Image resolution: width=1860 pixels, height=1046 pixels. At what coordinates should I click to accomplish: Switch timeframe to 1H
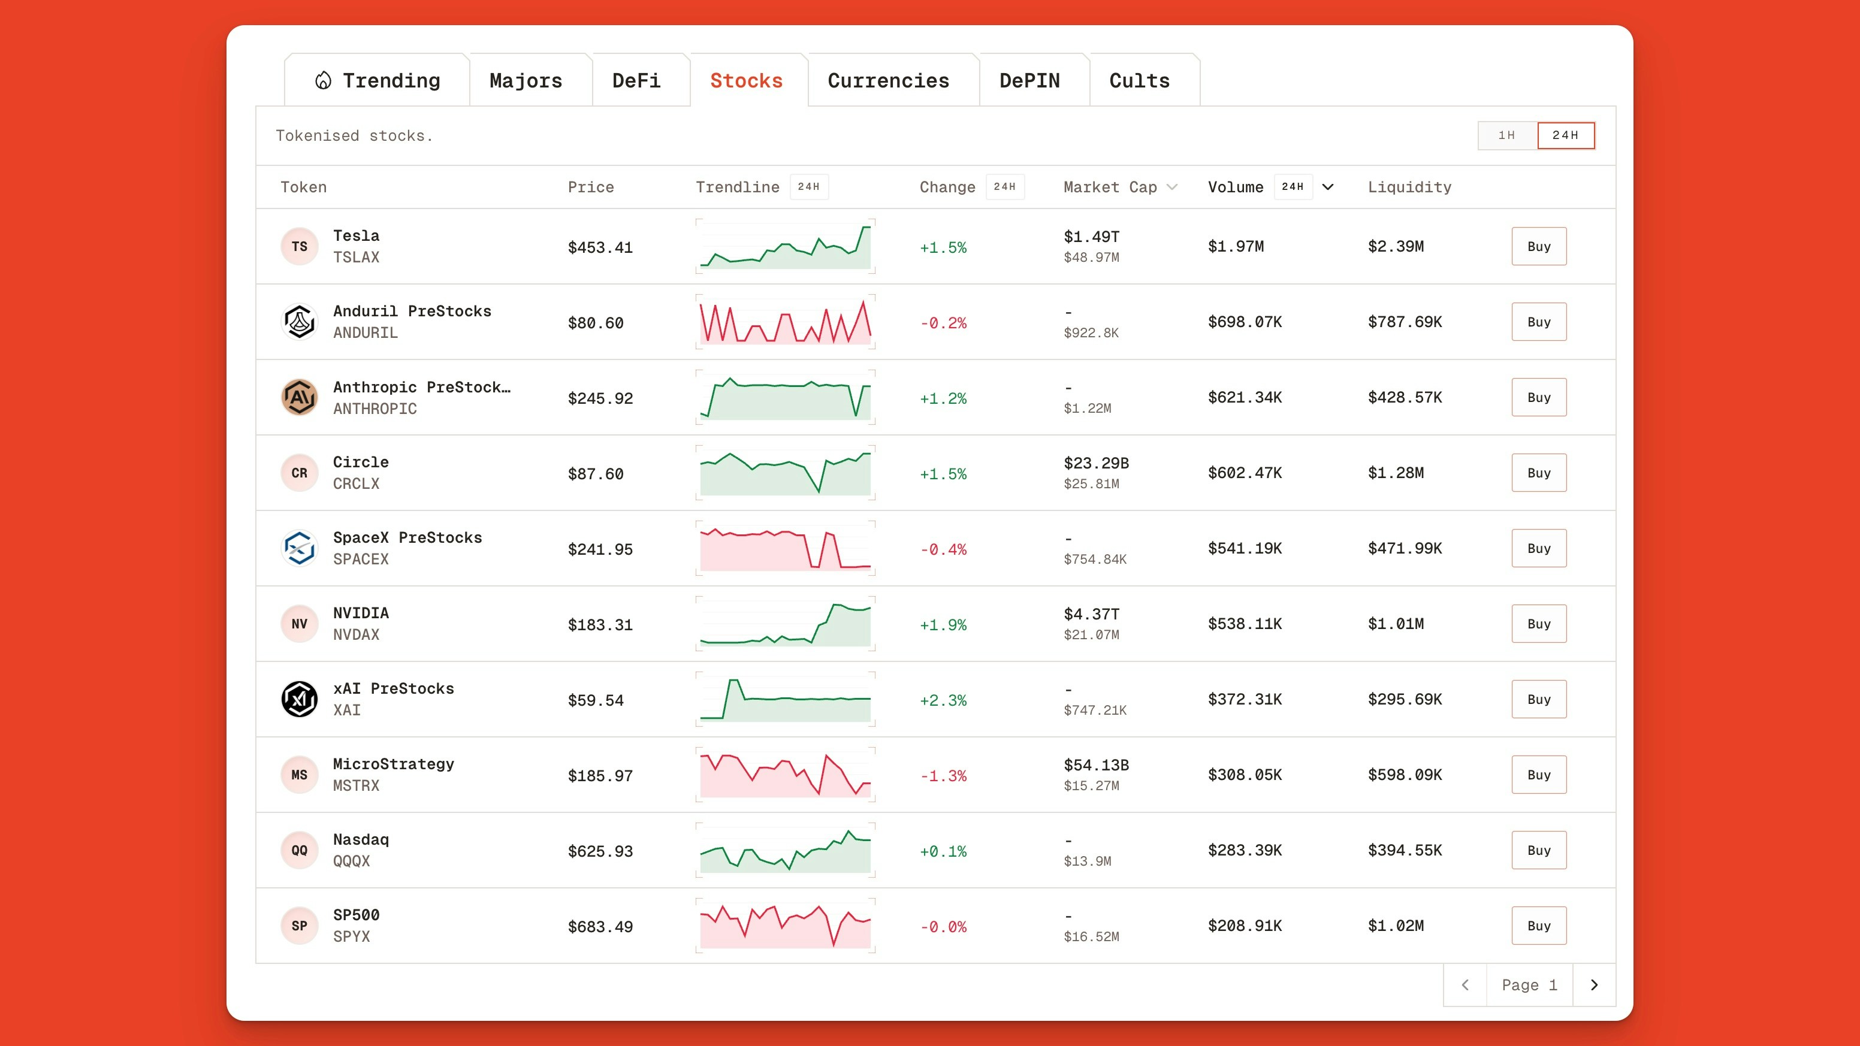pos(1506,135)
